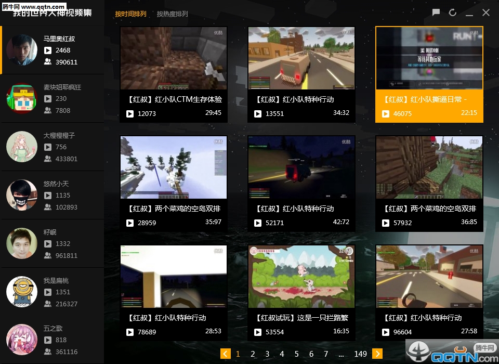Open 红小队特种行动 34:32 video thumbnail
Screen dimensions: 499x364
(x=301, y=58)
